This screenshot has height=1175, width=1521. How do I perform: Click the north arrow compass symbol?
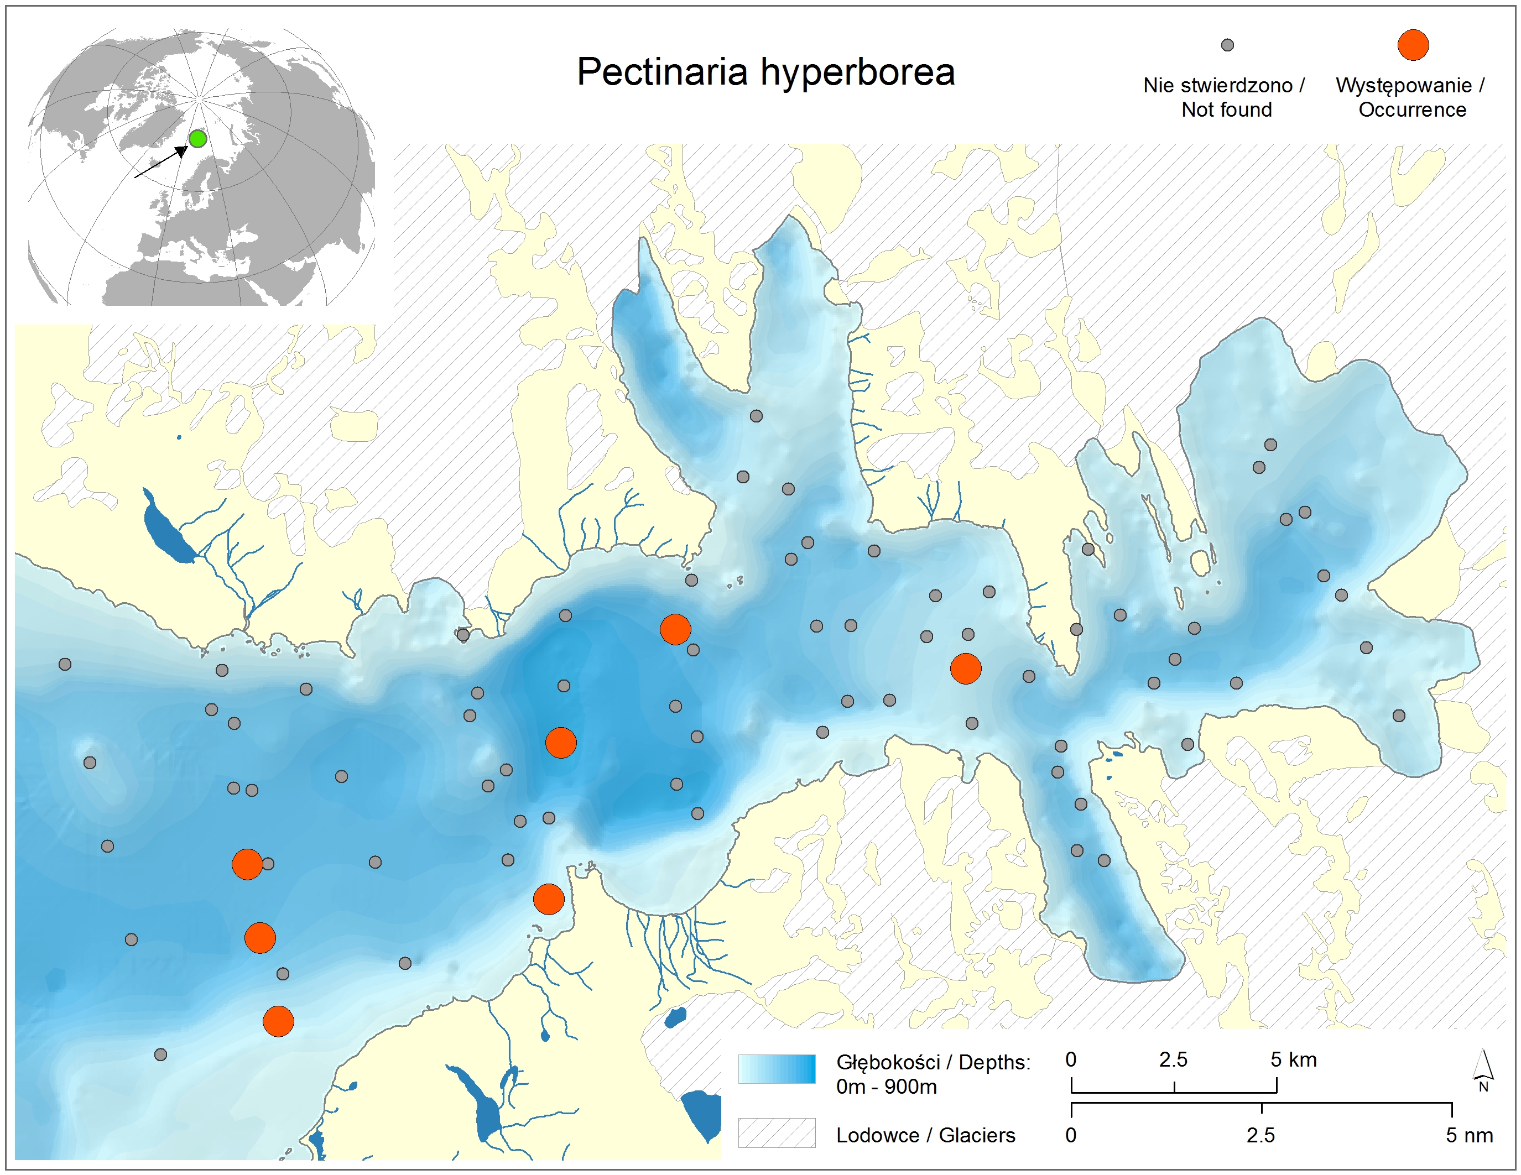[x=1483, y=1071]
